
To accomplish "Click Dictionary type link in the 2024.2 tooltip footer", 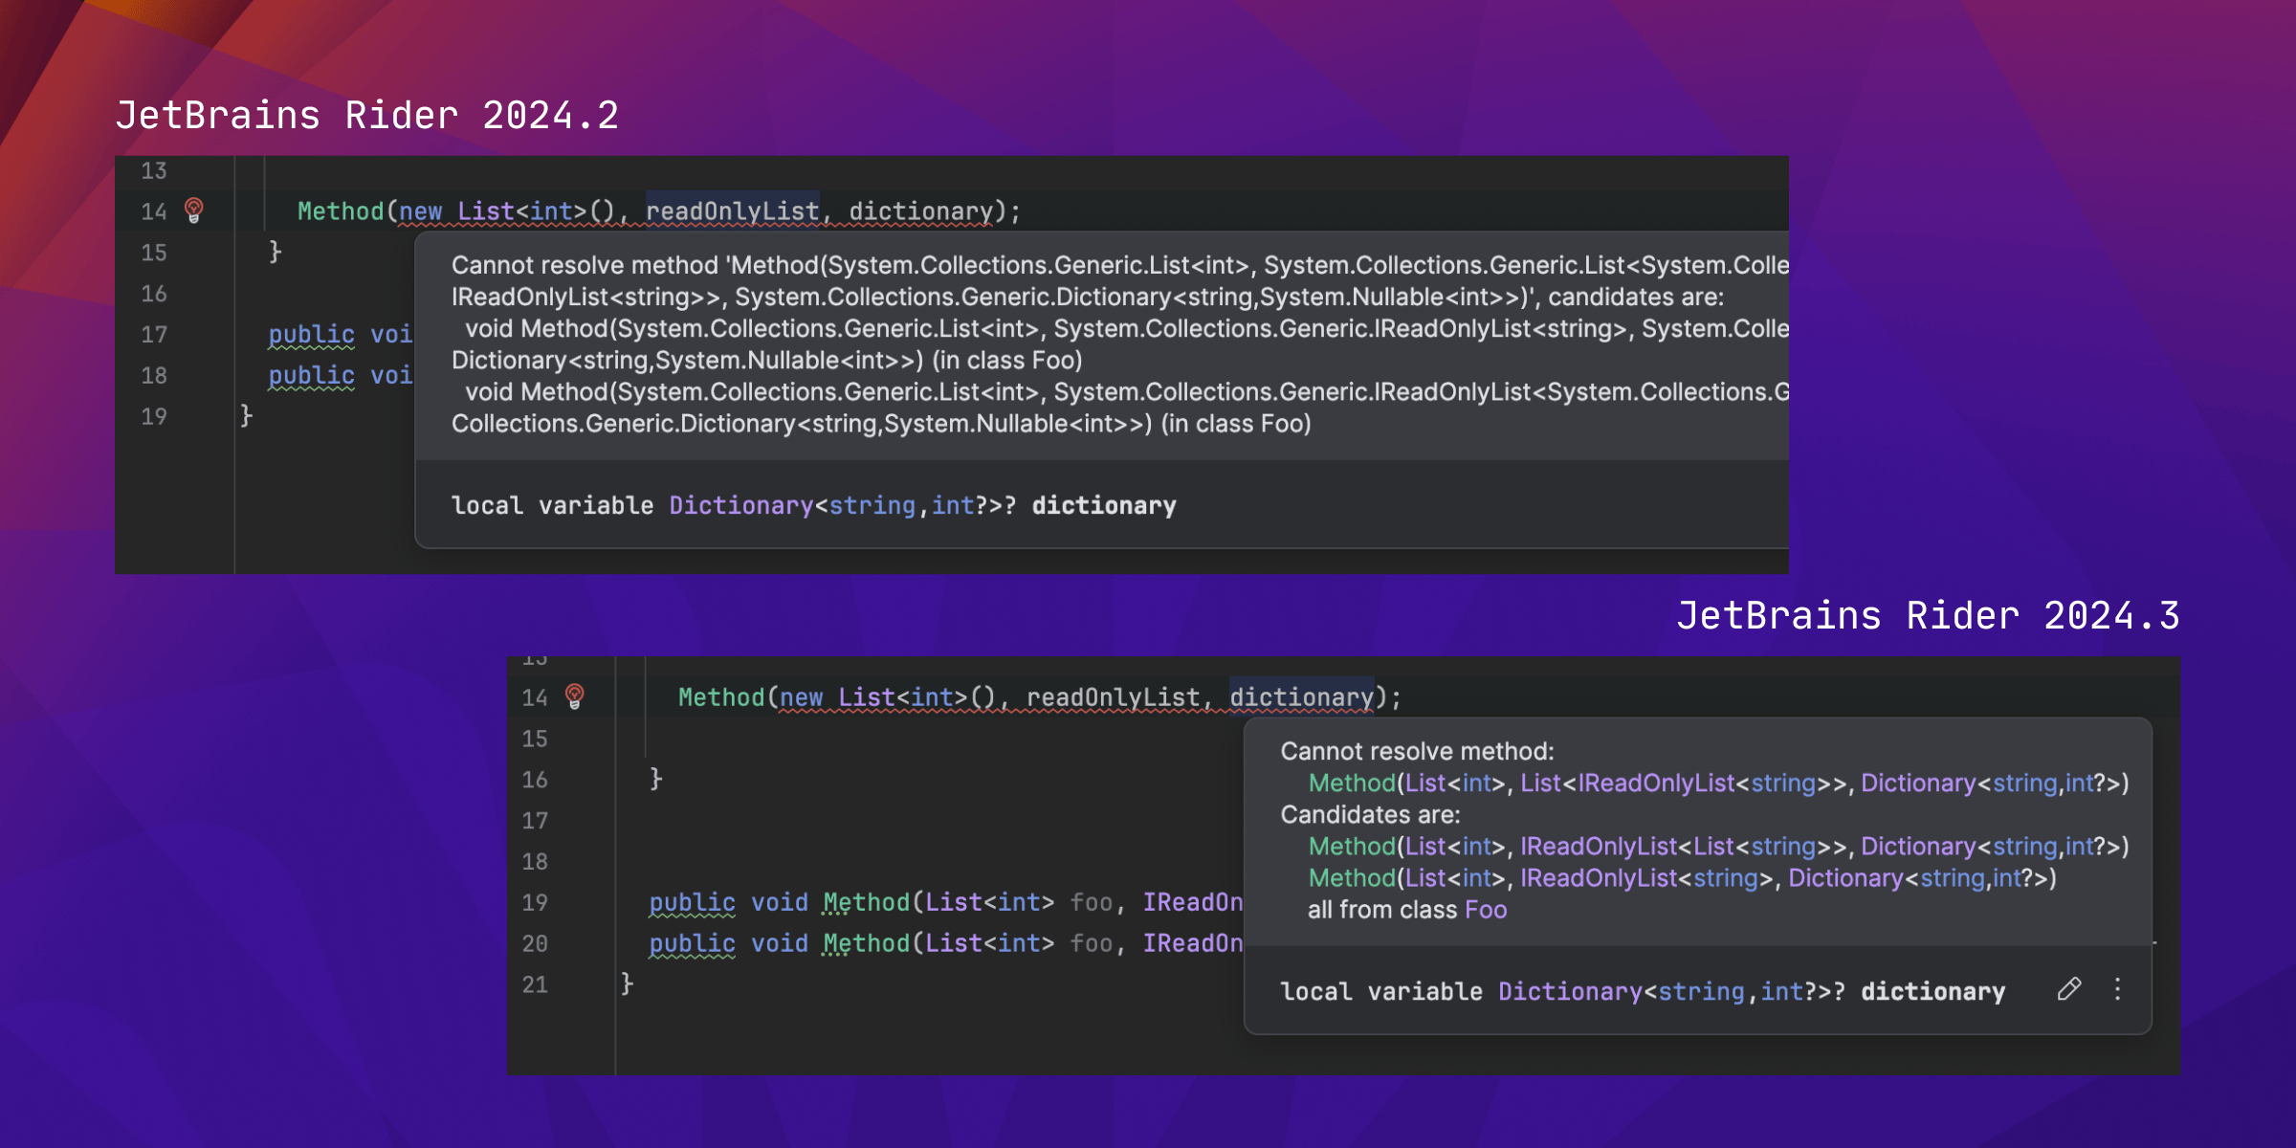I will point(740,505).
